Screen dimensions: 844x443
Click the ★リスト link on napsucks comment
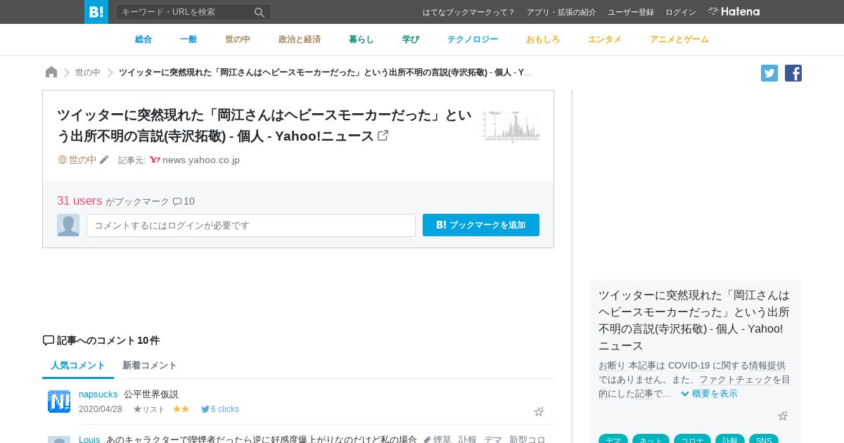pos(149,409)
